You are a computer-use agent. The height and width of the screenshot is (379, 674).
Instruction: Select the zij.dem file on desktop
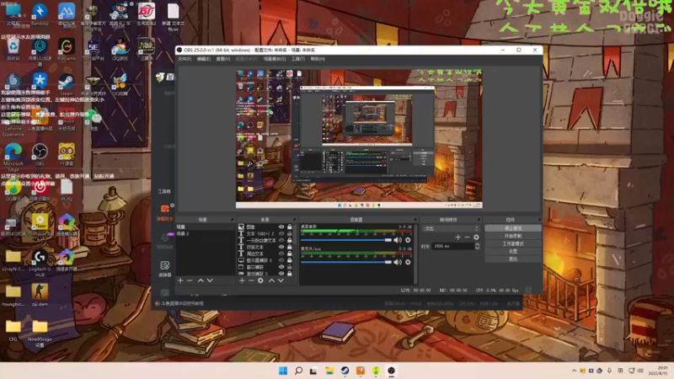(40, 295)
